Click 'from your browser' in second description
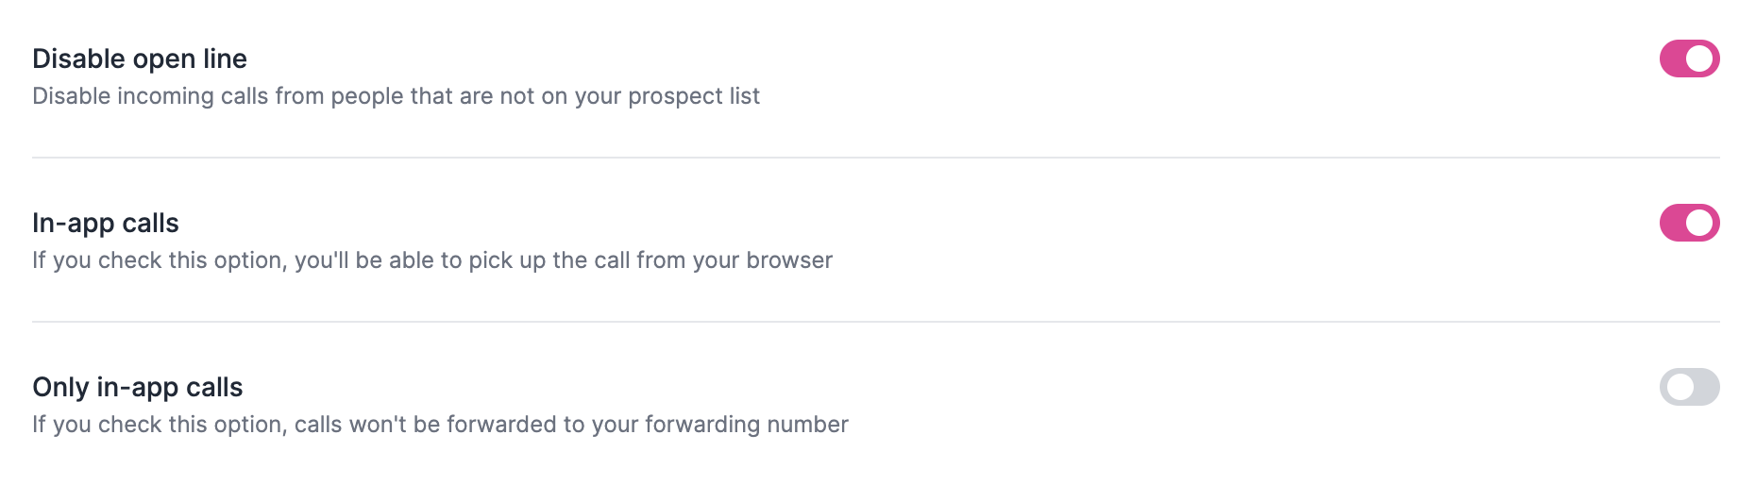1756x485 pixels. click(x=734, y=260)
